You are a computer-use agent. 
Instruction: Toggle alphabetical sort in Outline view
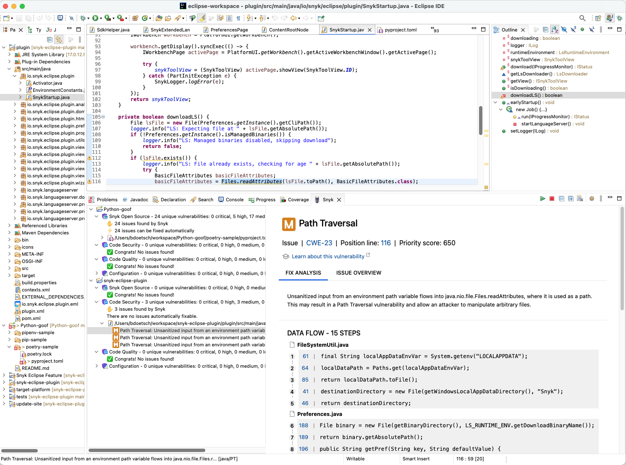point(555,30)
